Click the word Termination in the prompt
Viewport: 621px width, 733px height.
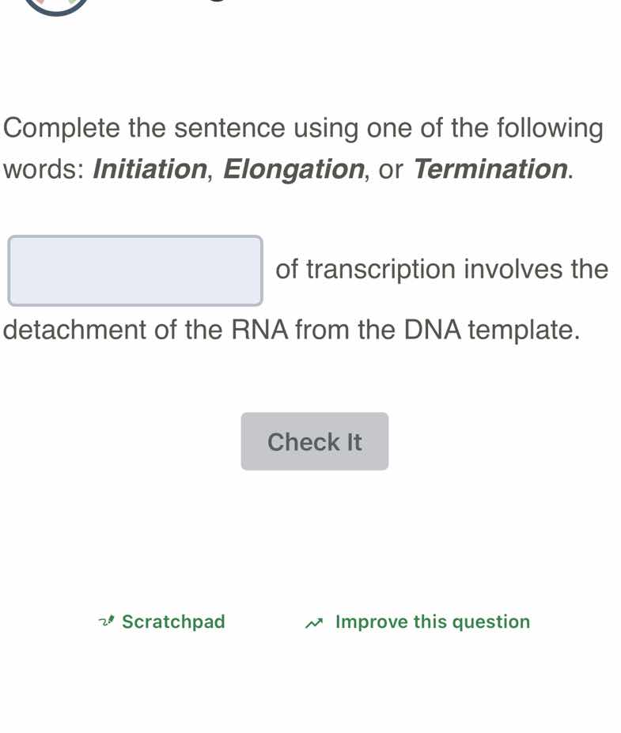point(491,169)
